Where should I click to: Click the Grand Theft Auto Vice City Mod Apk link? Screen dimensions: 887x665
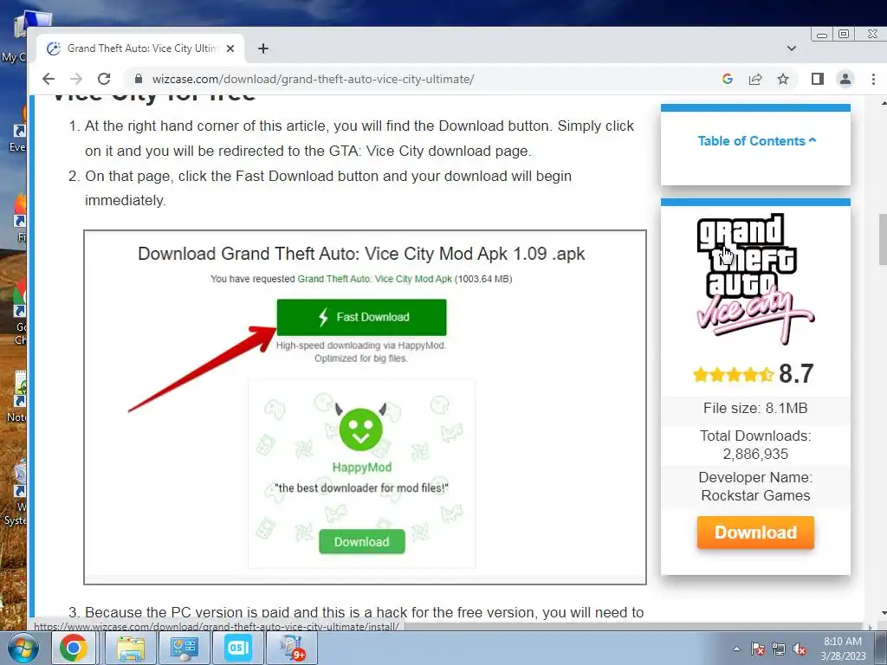tap(374, 279)
